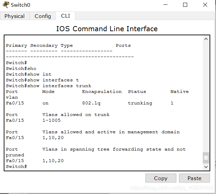Viewport: 216px width, 194px height.
Task: Switch to the Physical tab
Action: pyautogui.click(x=15, y=16)
